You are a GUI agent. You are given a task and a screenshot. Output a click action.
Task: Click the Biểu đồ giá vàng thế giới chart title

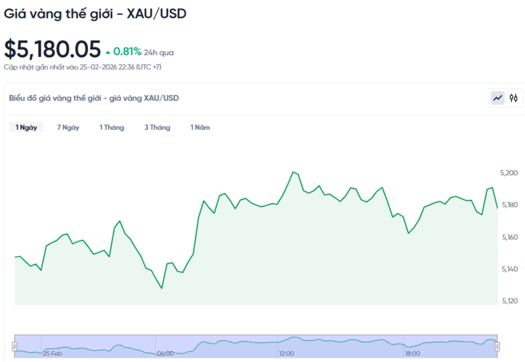94,98
